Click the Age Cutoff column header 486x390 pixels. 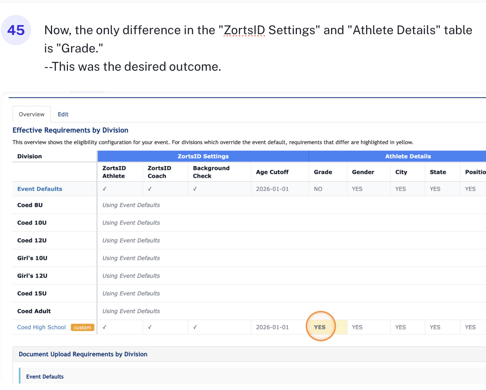point(272,172)
